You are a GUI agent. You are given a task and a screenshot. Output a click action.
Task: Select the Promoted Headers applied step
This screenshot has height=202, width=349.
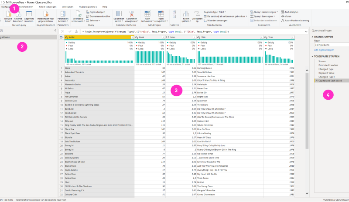328,65
